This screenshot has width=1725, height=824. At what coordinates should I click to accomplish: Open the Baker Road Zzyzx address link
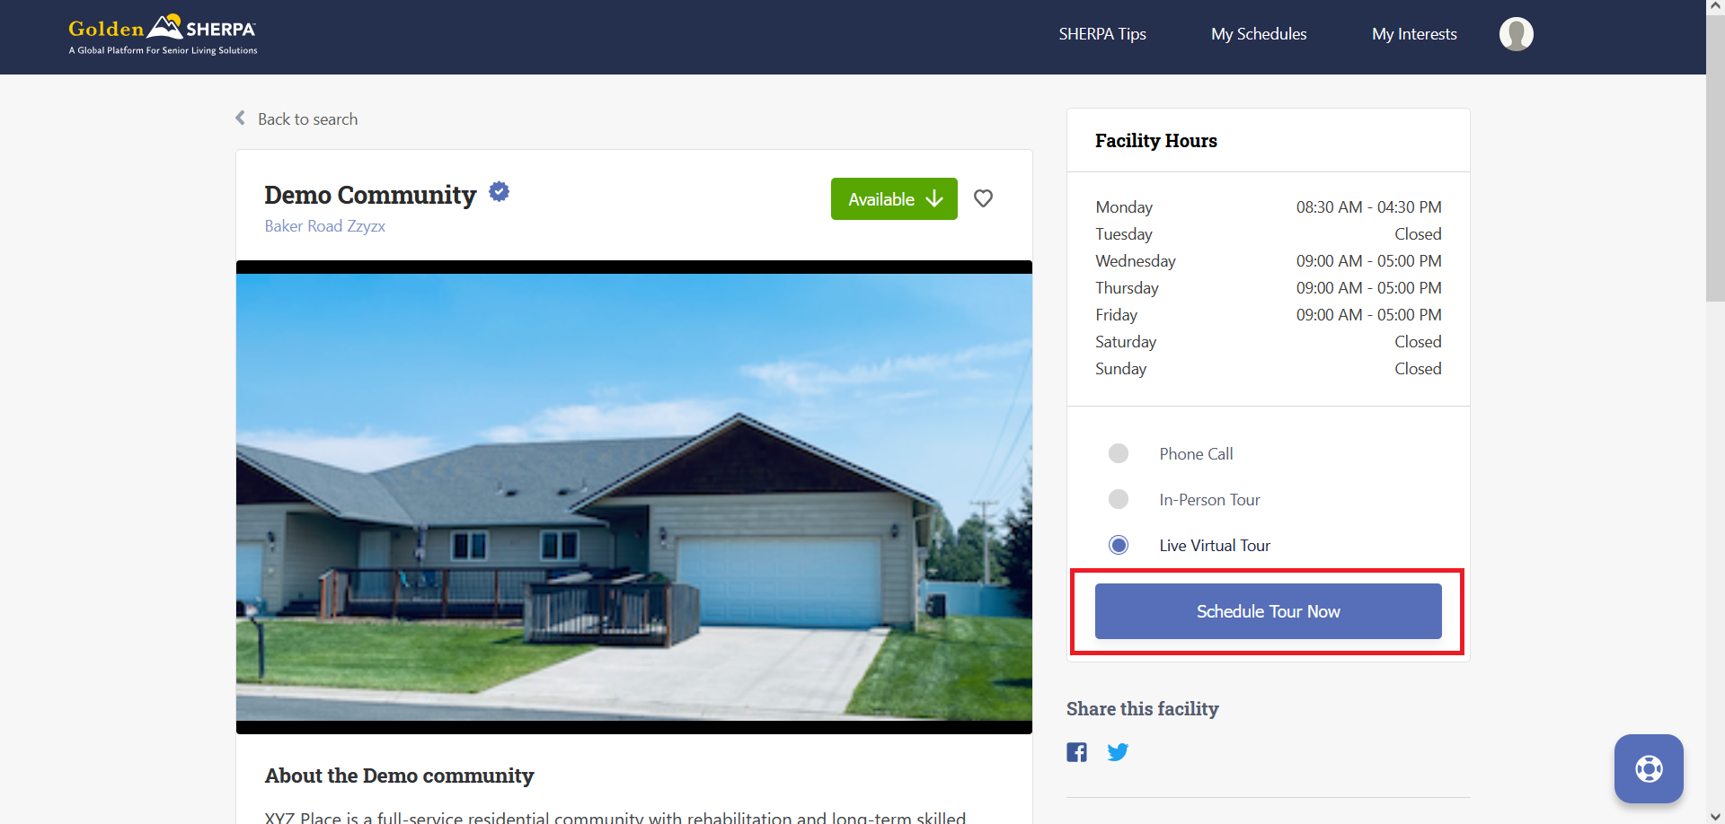tap(324, 226)
